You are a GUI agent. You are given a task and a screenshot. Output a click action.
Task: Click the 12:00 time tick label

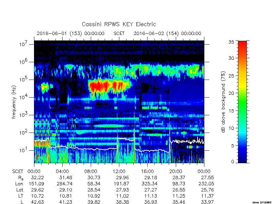click(x=119, y=172)
